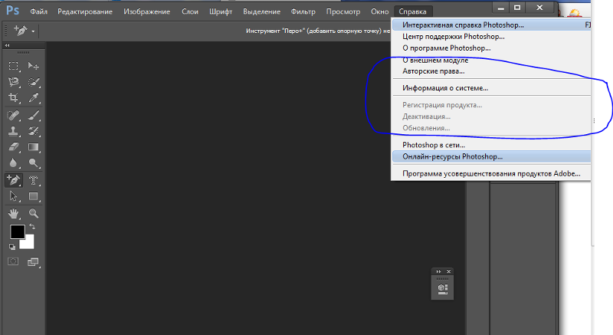Choose Интерактивная справка Photoshop

coord(491,25)
